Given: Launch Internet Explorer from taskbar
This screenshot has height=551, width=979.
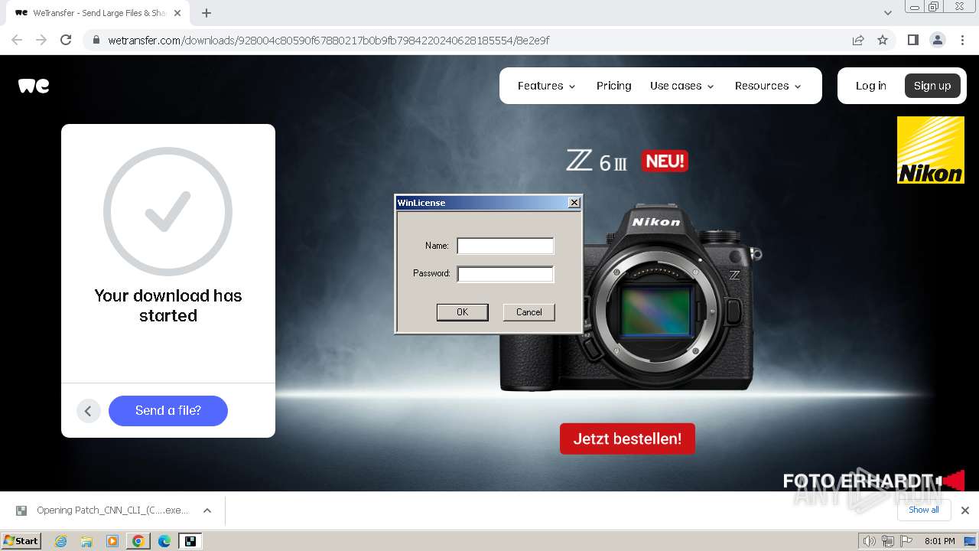Looking at the screenshot, I should (61, 541).
